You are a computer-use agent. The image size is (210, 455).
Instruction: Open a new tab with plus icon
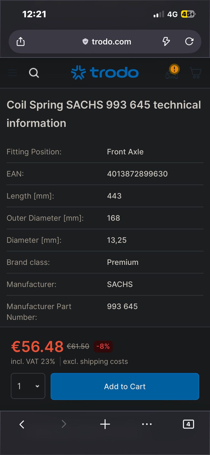(105, 424)
